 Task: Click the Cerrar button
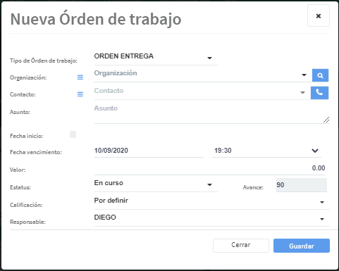pyautogui.click(x=241, y=246)
